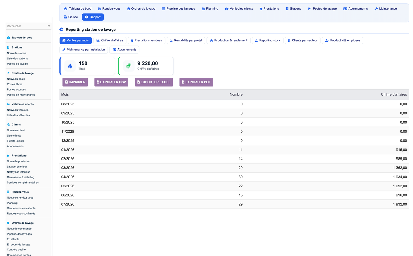413x256 pixels.
Task: Open the Lavage extérieur sidebar link
Action: tap(17, 166)
